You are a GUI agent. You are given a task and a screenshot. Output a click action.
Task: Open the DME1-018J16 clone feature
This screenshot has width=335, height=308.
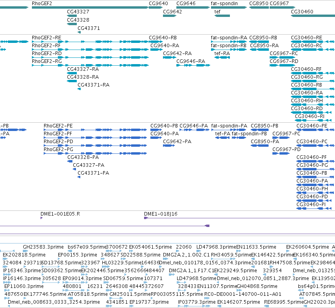click(161, 214)
